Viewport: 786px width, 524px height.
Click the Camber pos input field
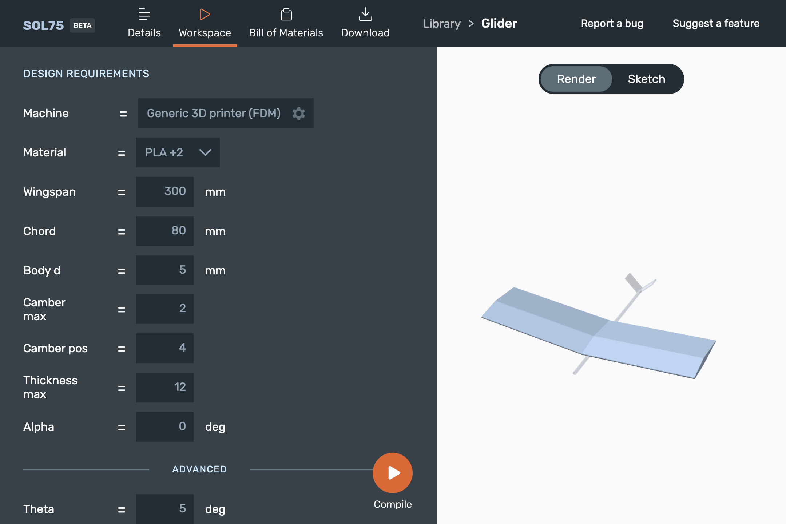tap(165, 348)
